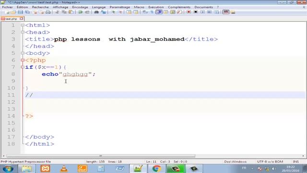Click the volume speaker tray icon
This screenshot has width=307, height=173.
274,169
